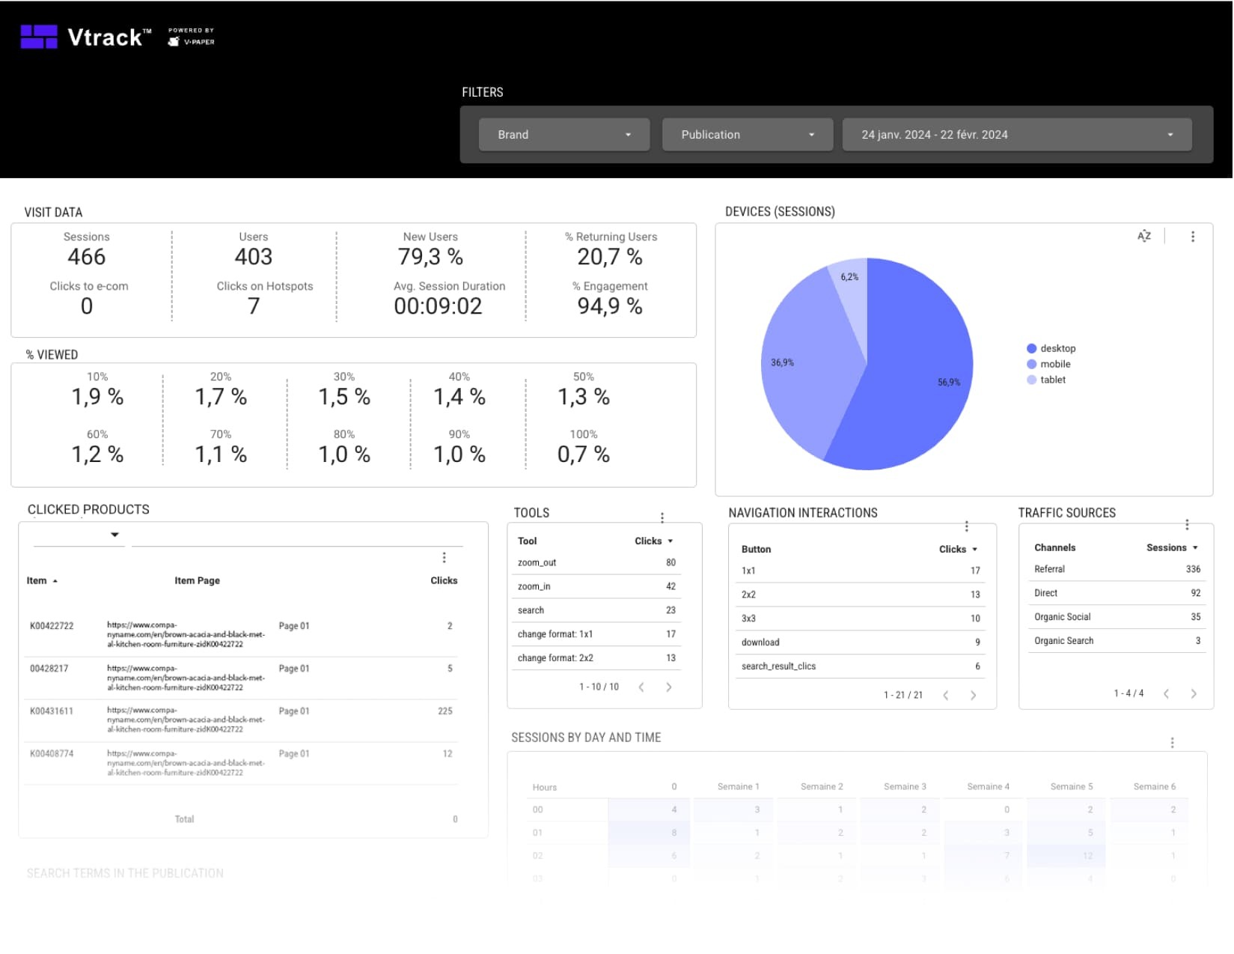Click the A-Z sort icon in Devices chart
1234x954 pixels.
tap(1144, 237)
